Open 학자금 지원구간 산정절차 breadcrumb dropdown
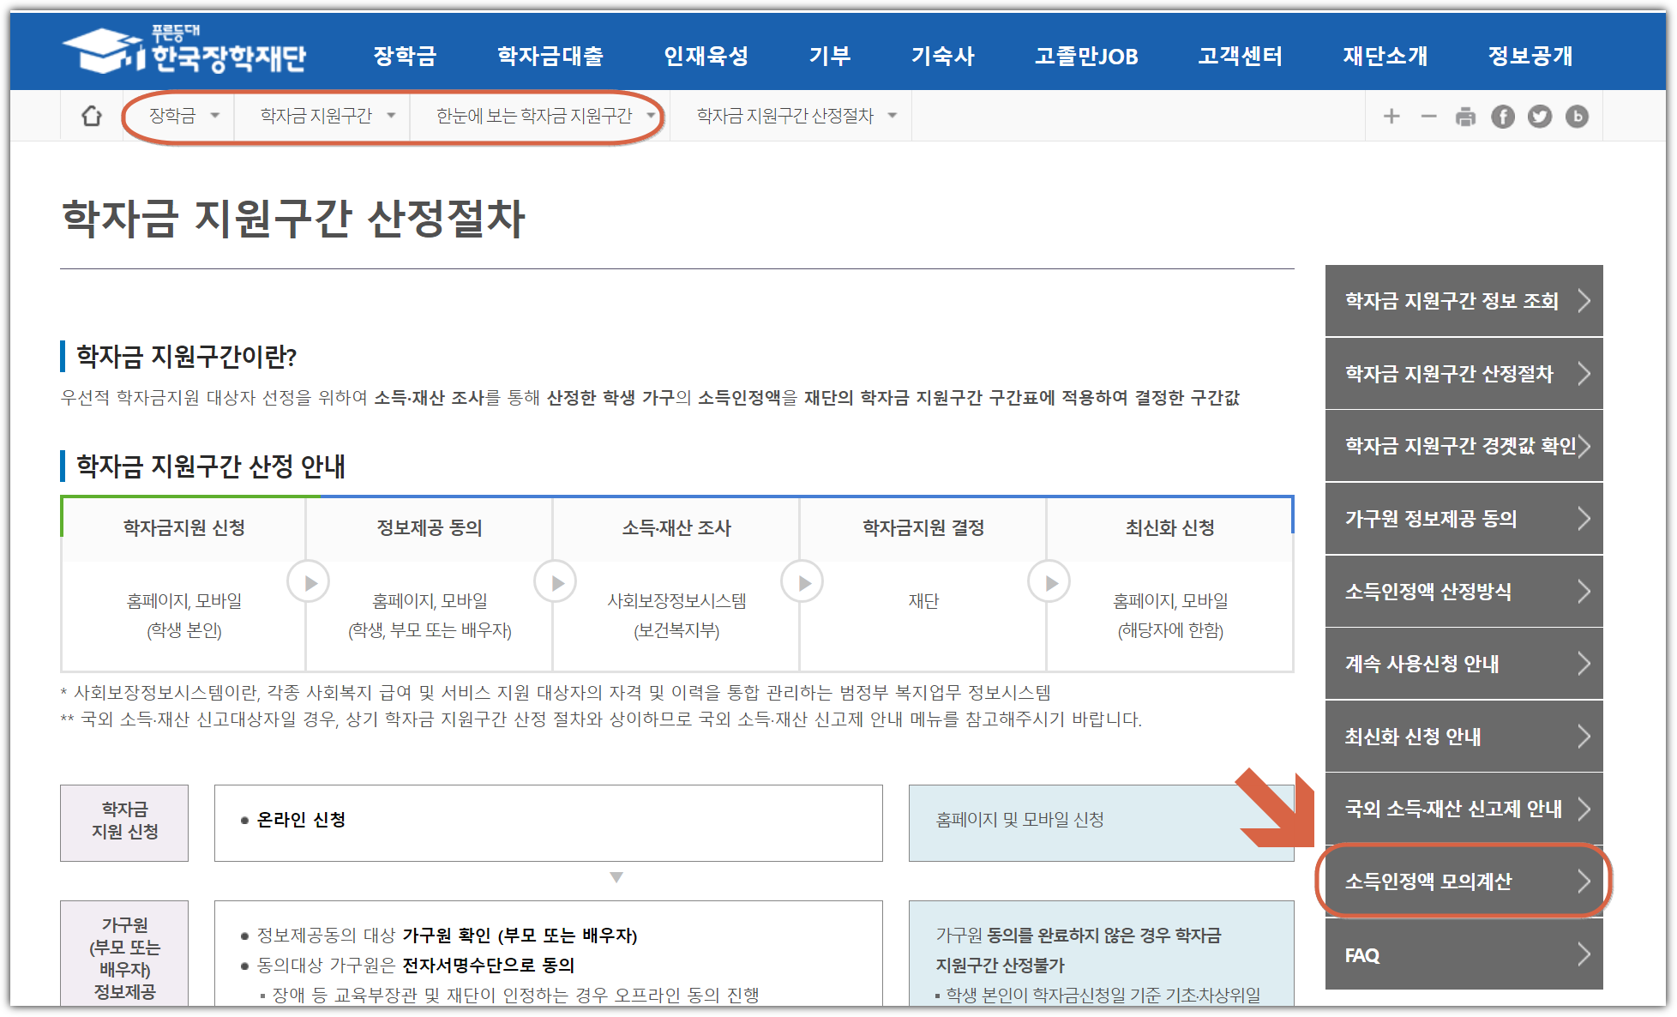This screenshot has width=1677, height=1017. coord(796,116)
